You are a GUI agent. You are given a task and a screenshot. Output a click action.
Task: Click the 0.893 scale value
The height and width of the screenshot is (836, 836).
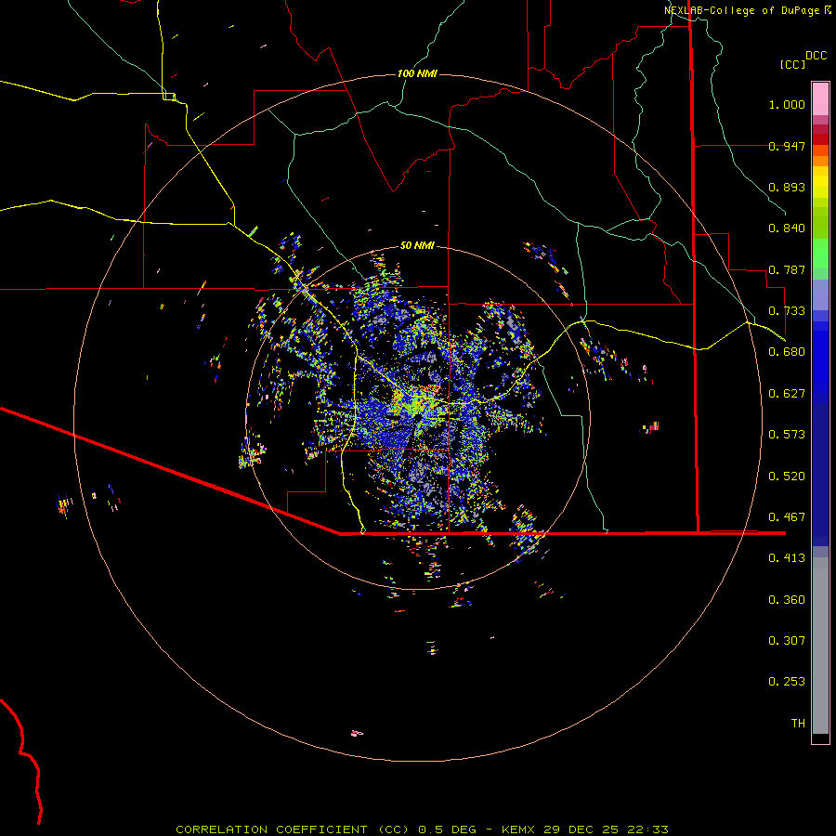tap(787, 187)
